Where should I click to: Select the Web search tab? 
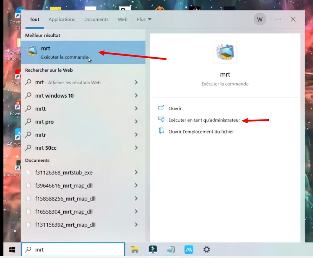click(123, 20)
